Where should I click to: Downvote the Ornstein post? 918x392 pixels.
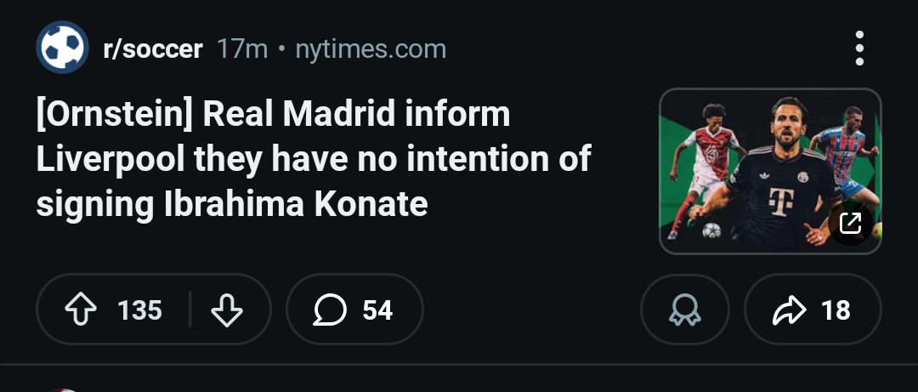(226, 310)
